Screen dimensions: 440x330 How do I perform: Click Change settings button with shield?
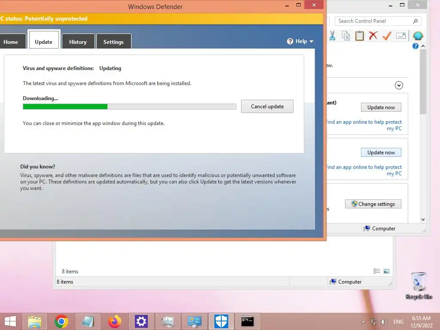[373, 204]
